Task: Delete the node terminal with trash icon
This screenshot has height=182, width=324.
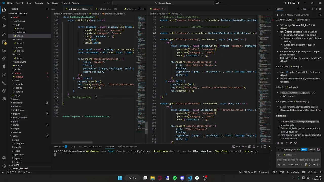Action: tap(254, 146)
